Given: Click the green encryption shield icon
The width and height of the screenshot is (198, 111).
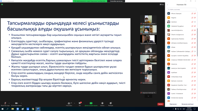Looking at the screenshot, I should (2, 4).
